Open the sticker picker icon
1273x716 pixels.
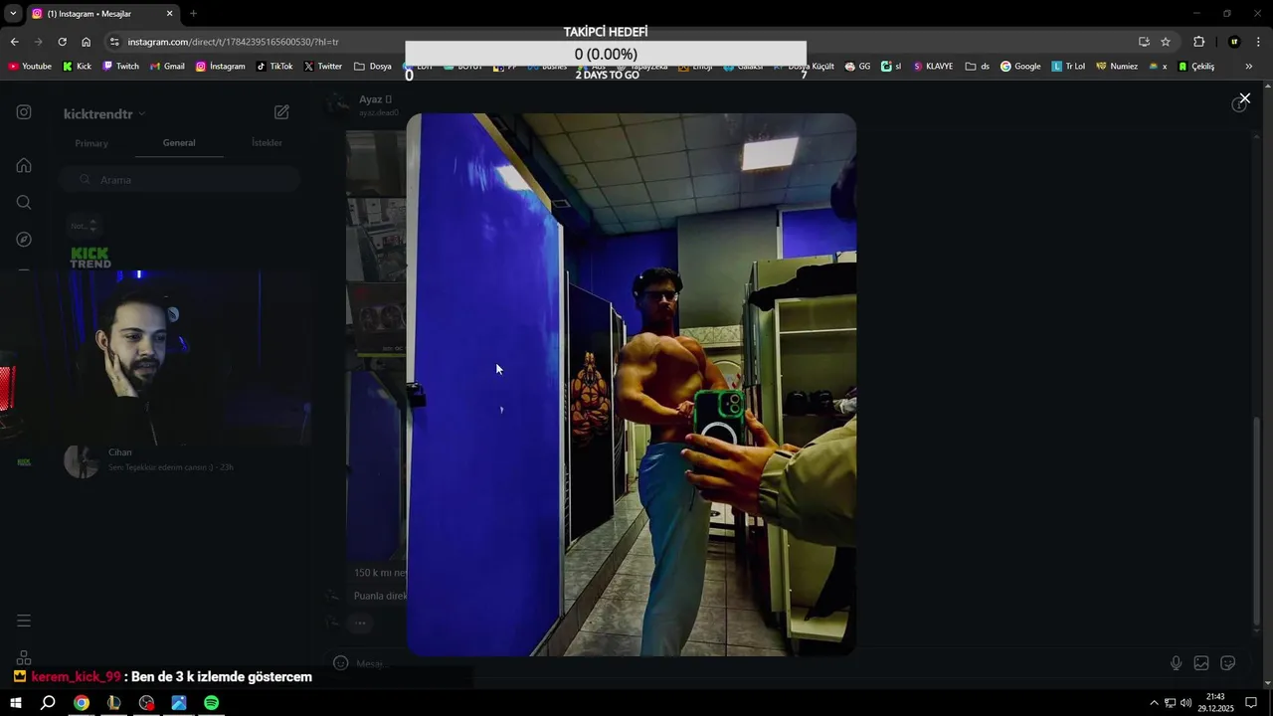point(1227,663)
